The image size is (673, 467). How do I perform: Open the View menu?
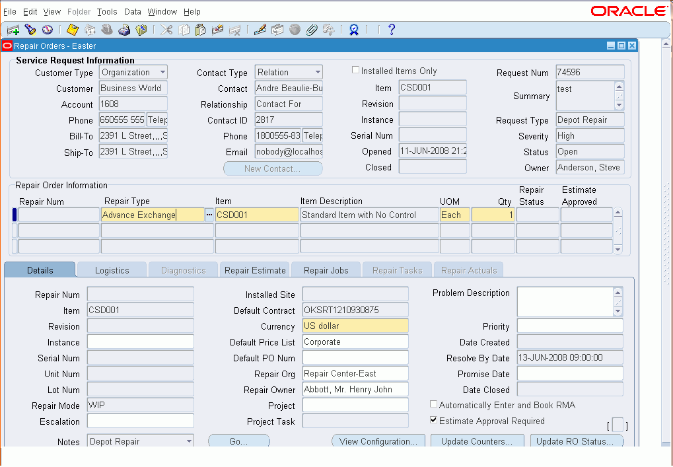click(52, 12)
